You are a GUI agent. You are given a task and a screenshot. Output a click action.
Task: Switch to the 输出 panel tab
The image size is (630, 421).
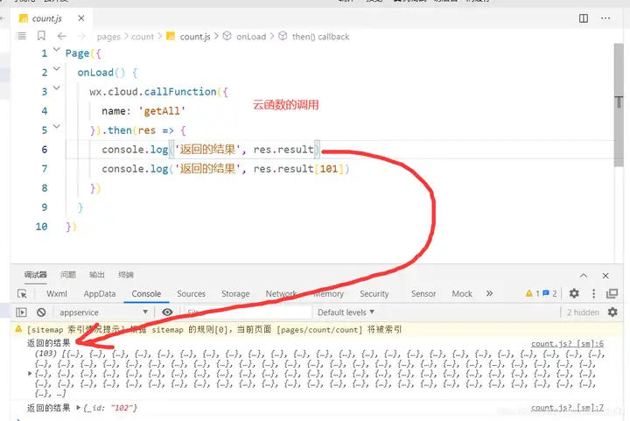[x=97, y=275]
